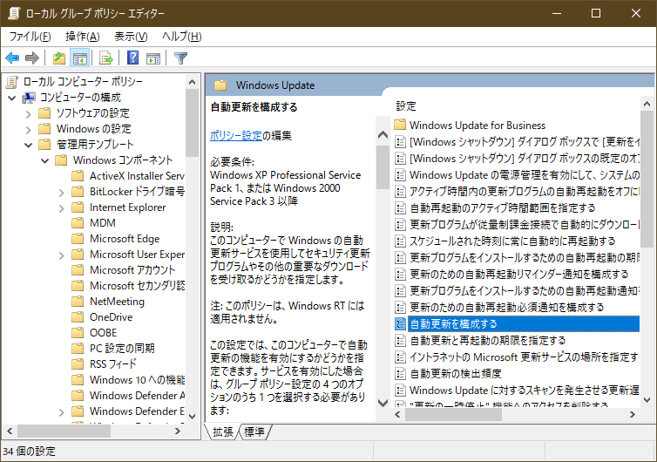Image resolution: width=657 pixels, height=462 pixels.
Task: Open the ファイル(F) menu
Action: point(30,37)
